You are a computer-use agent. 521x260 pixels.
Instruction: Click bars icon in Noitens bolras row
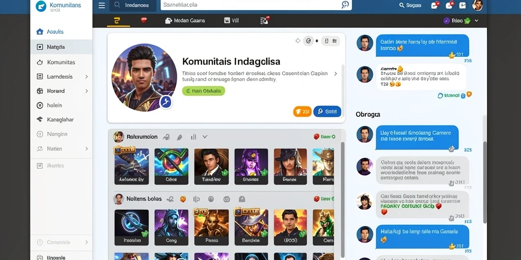196,199
